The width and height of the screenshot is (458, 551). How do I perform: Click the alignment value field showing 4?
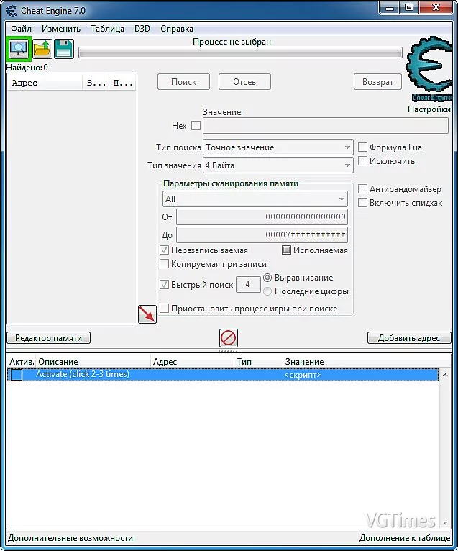pyautogui.click(x=248, y=284)
